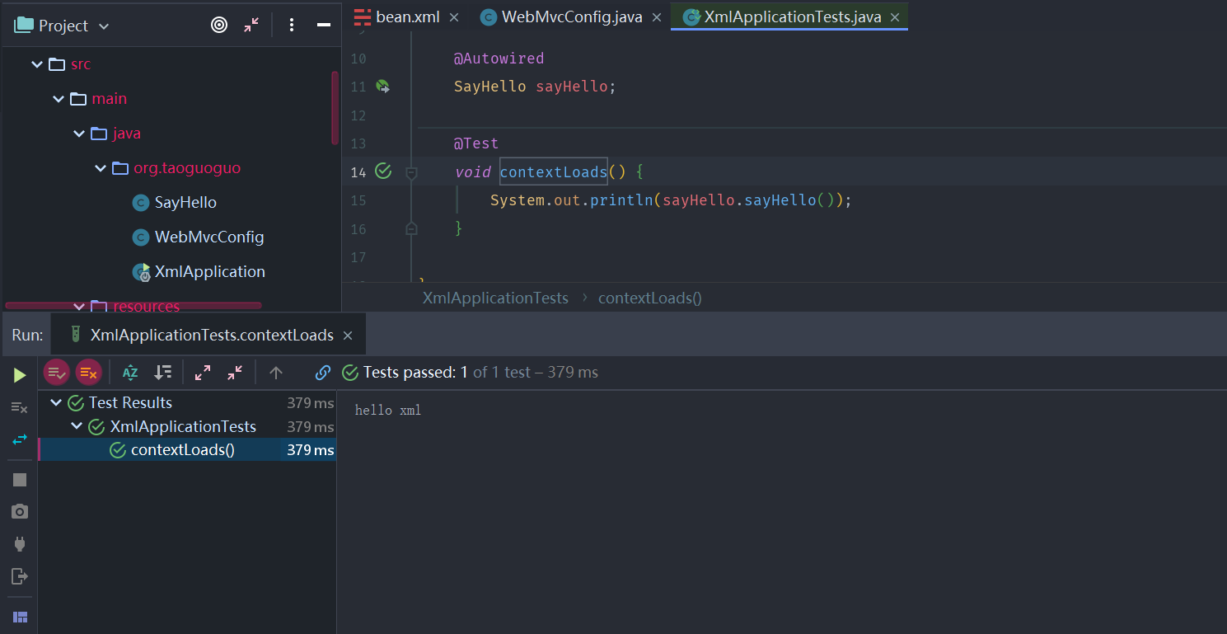Run contextLoads from the green gutter check icon

pos(382,171)
